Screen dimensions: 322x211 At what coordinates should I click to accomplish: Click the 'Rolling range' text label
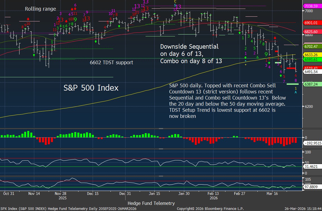point(40,9)
